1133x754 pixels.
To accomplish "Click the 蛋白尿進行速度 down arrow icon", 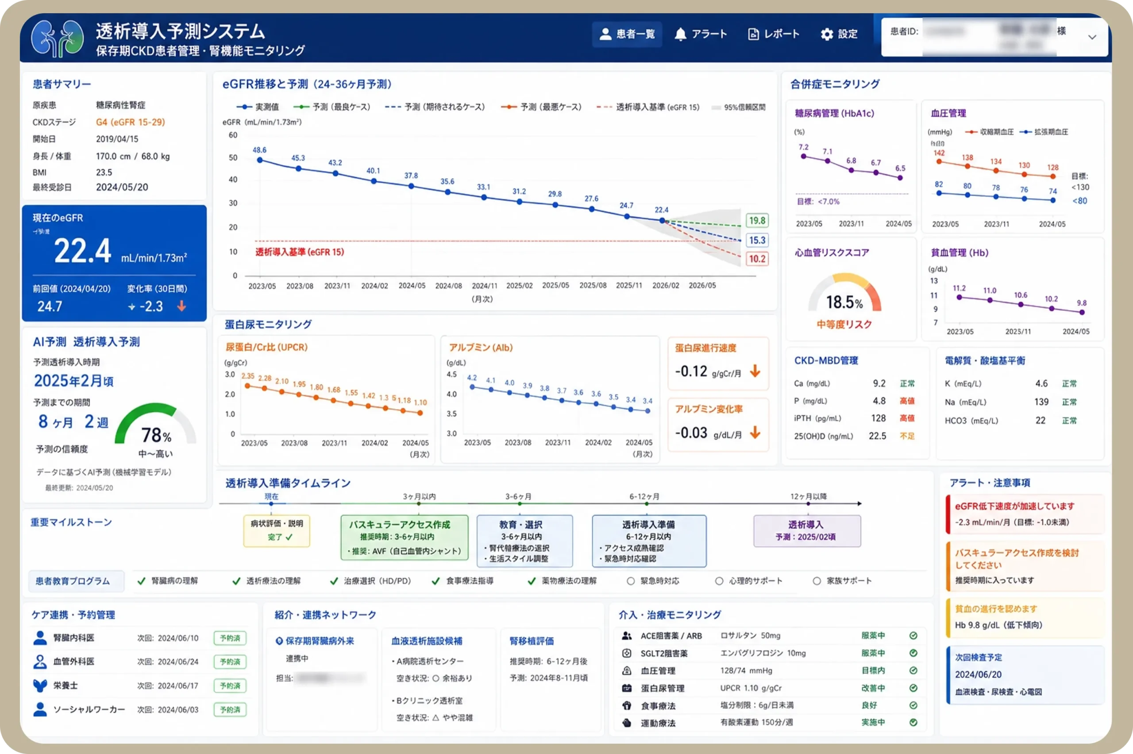I will pyautogui.click(x=755, y=371).
